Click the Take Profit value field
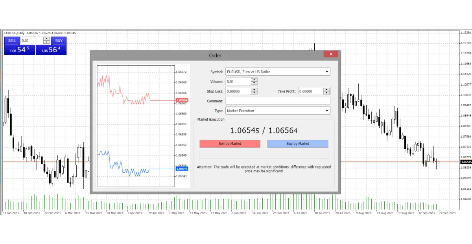The image size is (472, 244). (x=310, y=91)
